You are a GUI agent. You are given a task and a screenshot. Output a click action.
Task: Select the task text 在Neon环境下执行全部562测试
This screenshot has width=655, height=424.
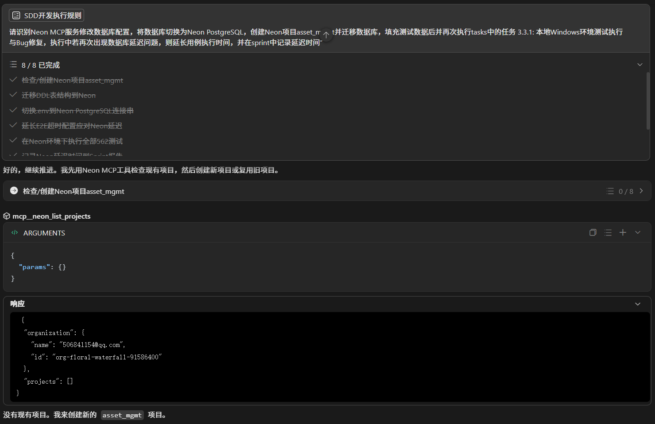click(x=72, y=141)
